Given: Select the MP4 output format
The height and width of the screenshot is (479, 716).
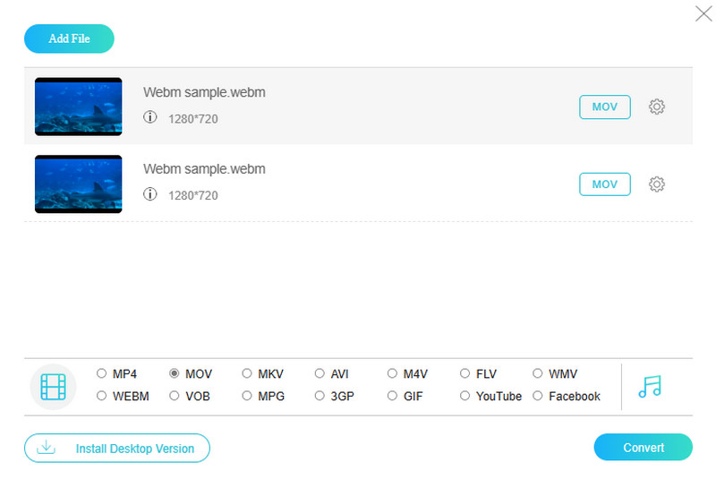Looking at the screenshot, I should click(102, 374).
